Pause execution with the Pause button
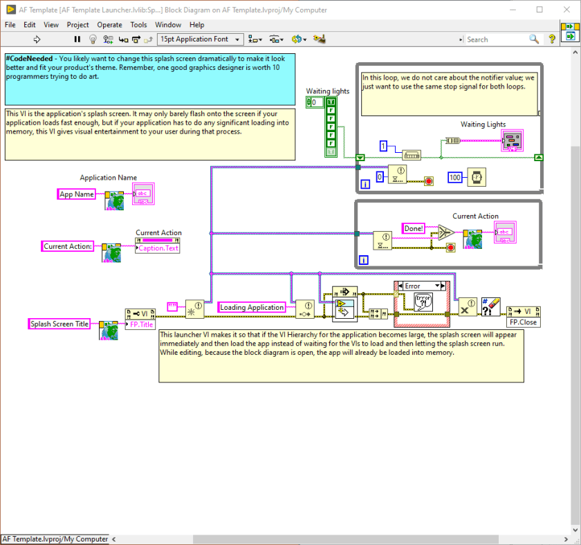Viewport: 581px width, 545px height. pos(77,39)
